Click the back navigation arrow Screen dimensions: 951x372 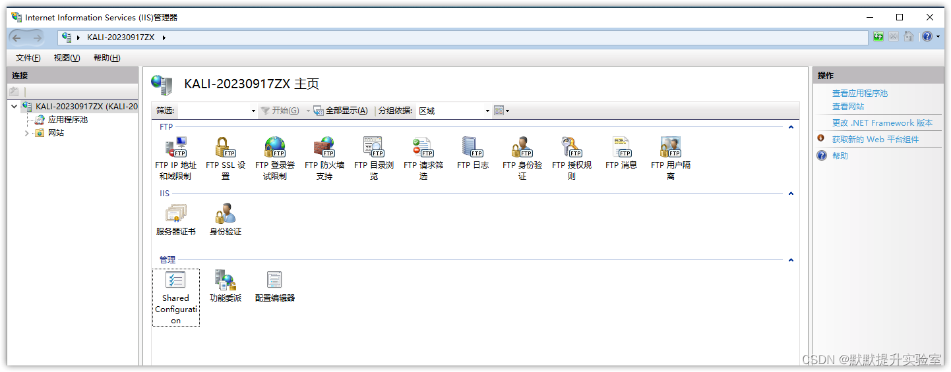click(17, 38)
